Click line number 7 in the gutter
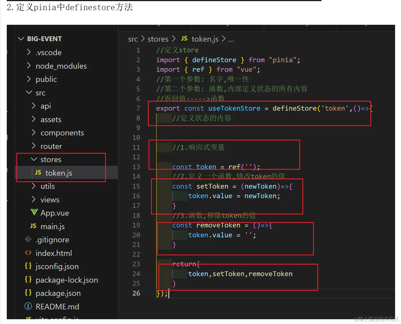 (138, 108)
